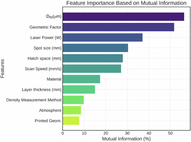Image resolution: width=191 pixels, height=142 pixels.
Task: Click the Material bar
Action: click(81, 79)
